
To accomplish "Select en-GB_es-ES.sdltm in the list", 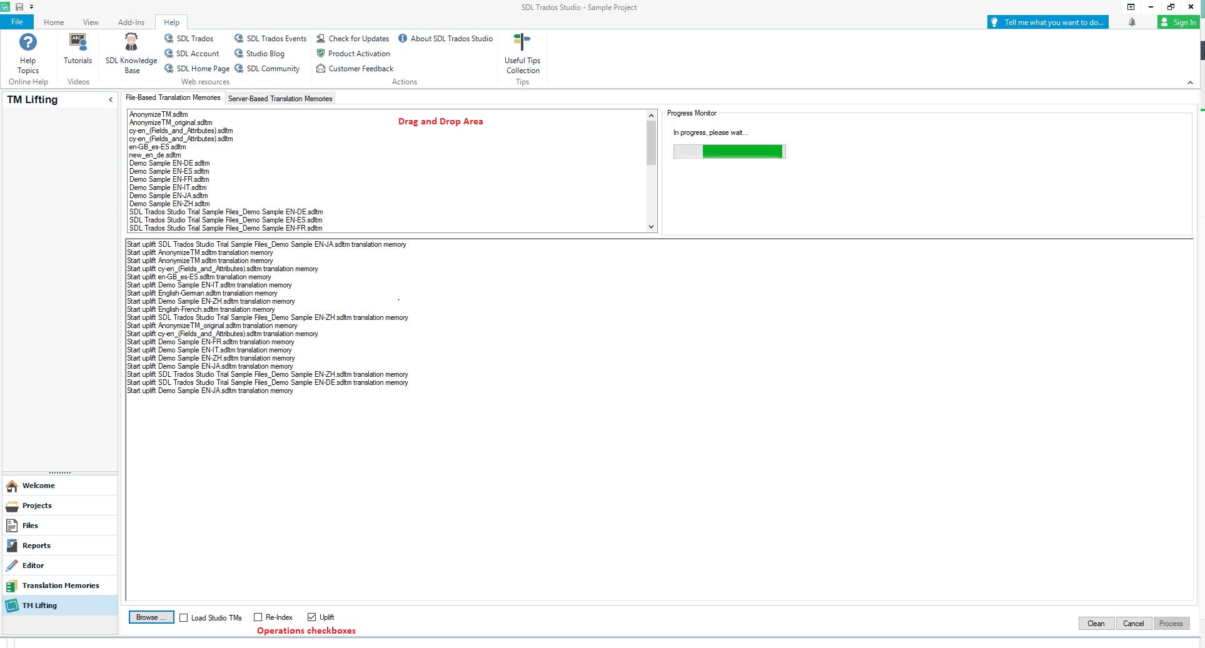I will [x=158, y=147].
